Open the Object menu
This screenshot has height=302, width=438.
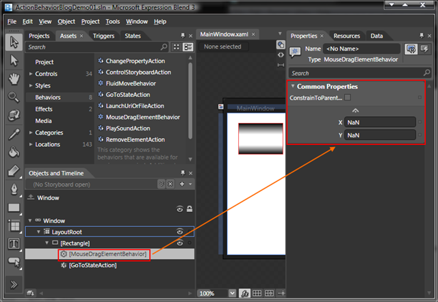pyautogui.click(x=66, y=21)
